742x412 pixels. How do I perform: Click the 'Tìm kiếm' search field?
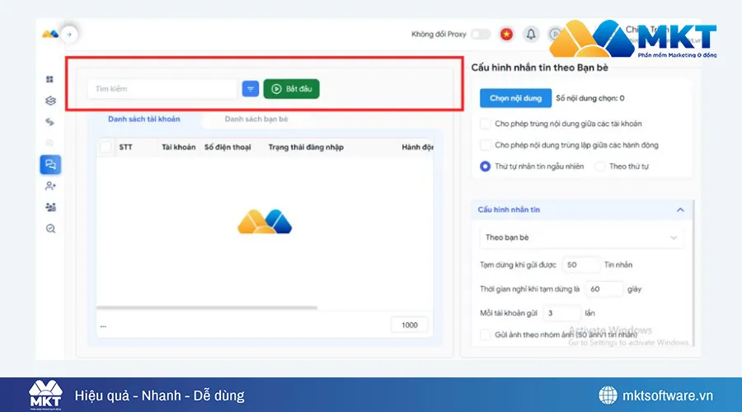click(x=162, y=89)
